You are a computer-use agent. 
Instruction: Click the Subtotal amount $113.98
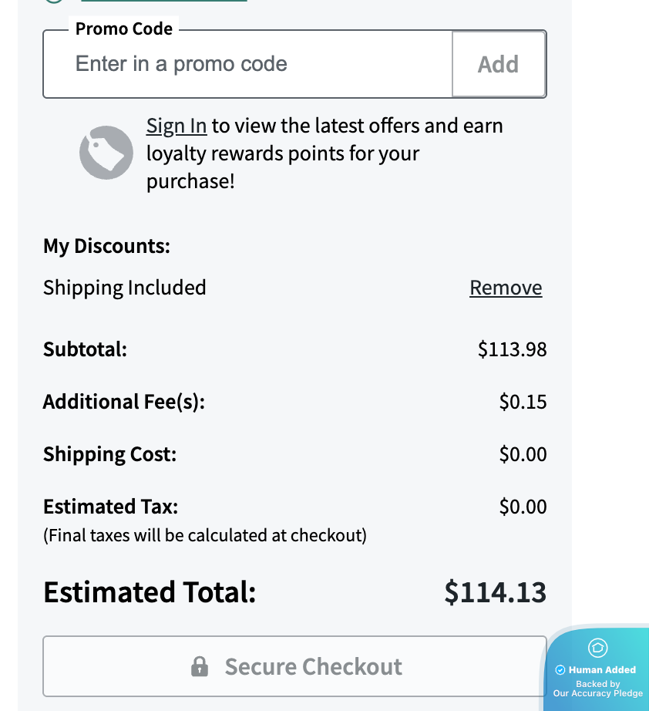click(x=512, y=349)
